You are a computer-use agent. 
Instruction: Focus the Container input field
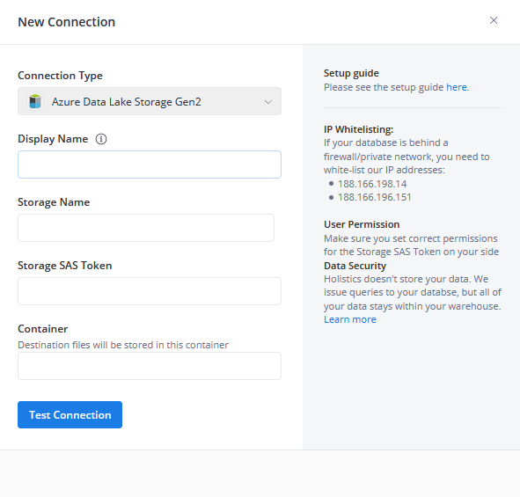tap(150, 366)
